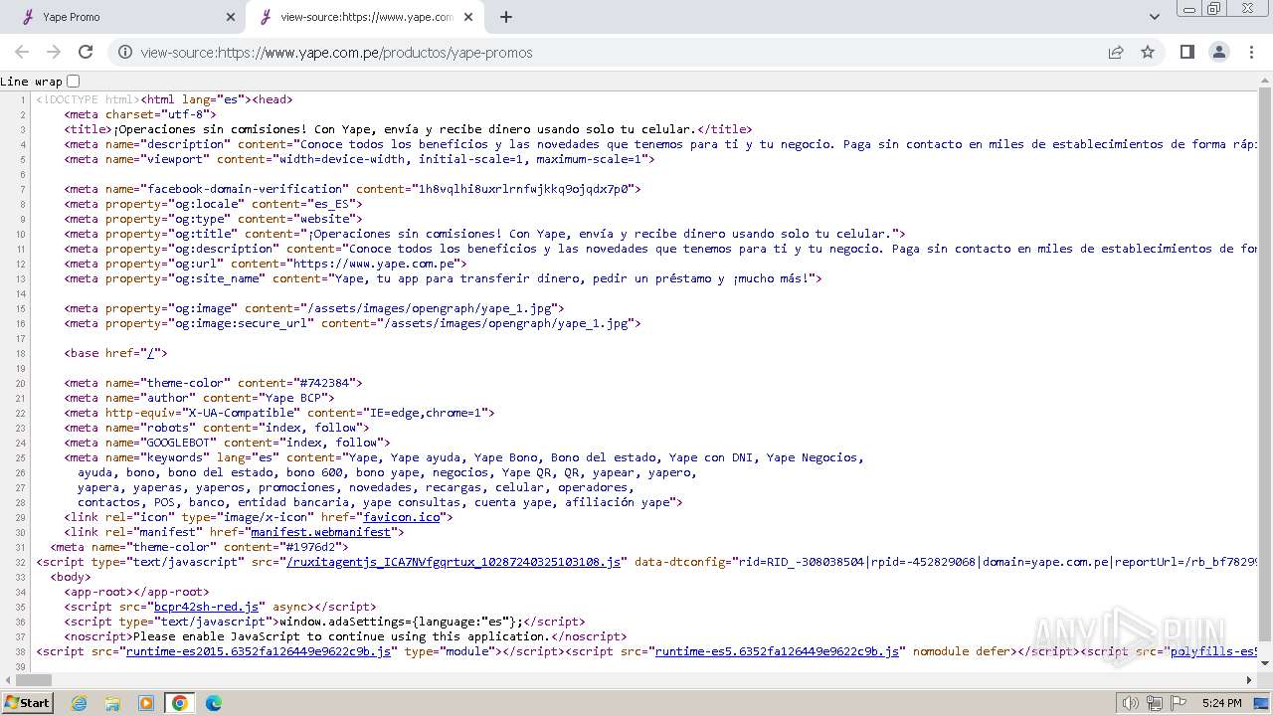The height and width of the screenshot is (716, 1273).
Task: Click the horizontal scrollbar right arrow
Action: [x=1250, y=680]
